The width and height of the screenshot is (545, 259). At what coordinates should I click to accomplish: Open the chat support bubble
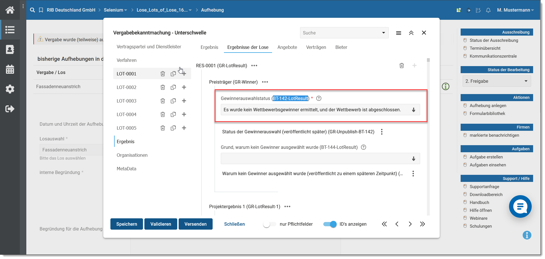pyautogui.click(x=520, y=206)
